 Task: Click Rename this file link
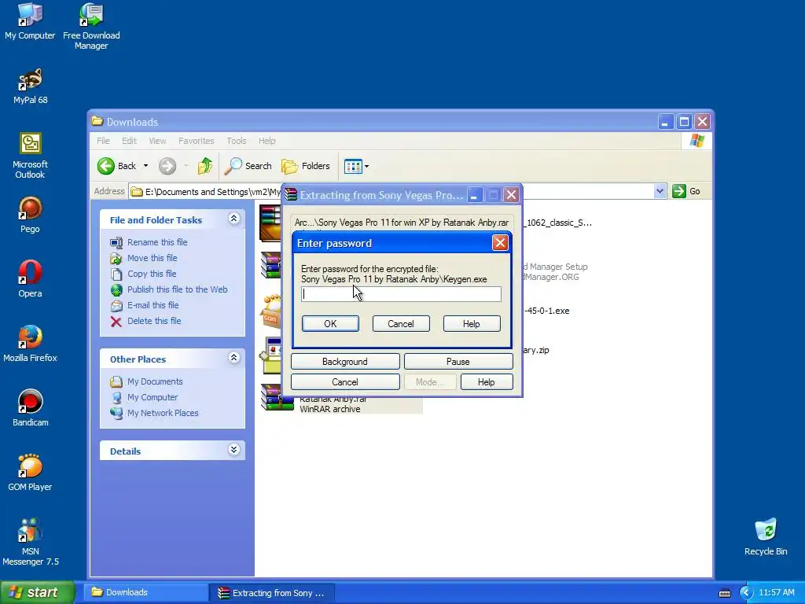(x=157, y=242)
